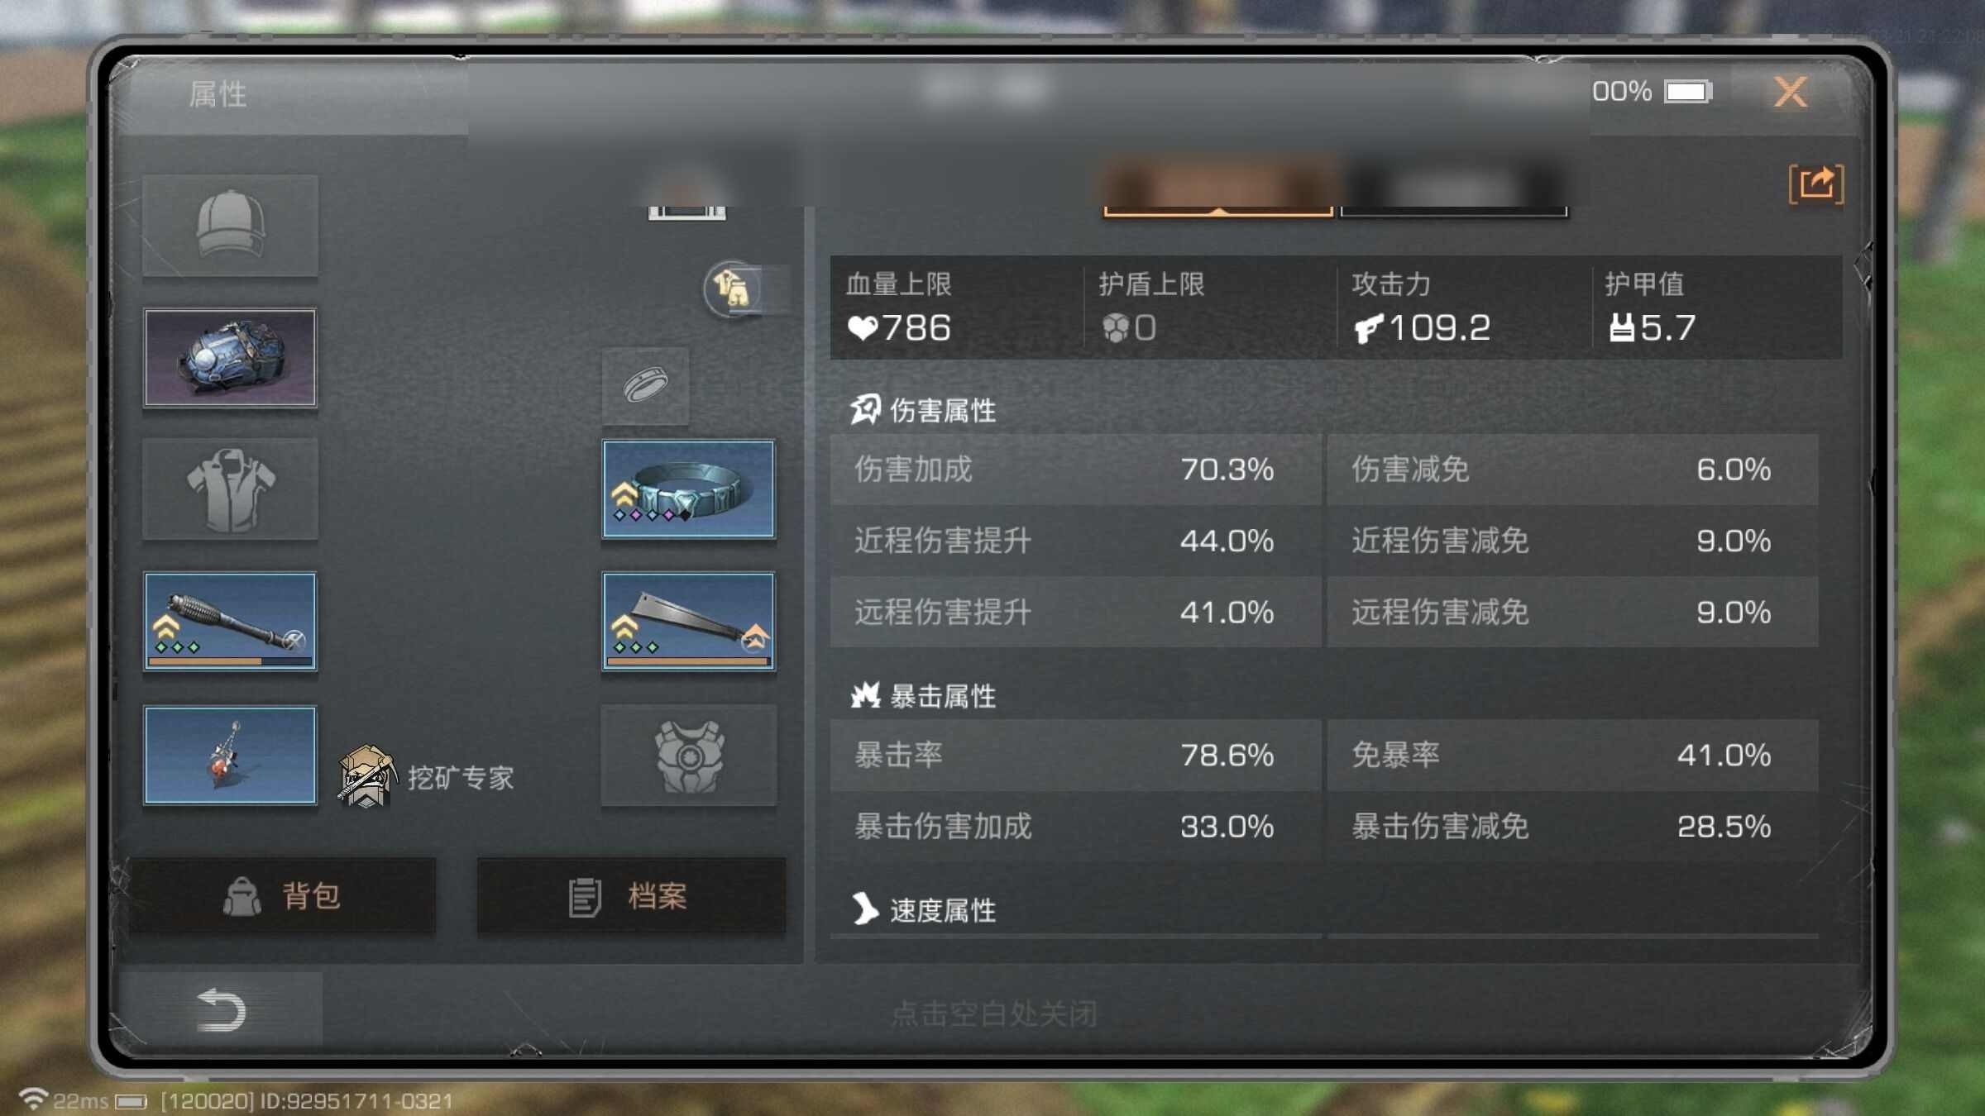This screenshot has height=1116, width=1985.
Task: Select the machete weapon slot
Action: point(688,621)
